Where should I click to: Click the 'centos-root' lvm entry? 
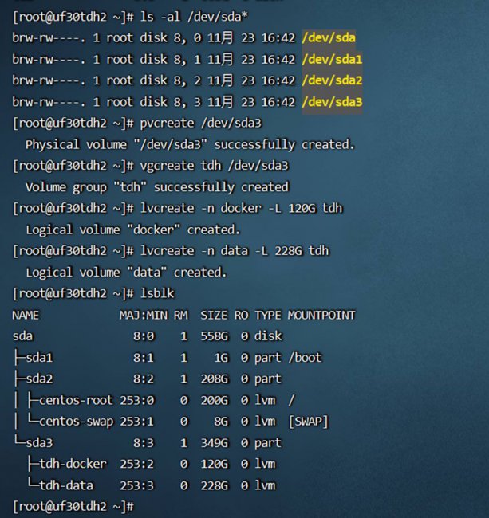point(76,400)
